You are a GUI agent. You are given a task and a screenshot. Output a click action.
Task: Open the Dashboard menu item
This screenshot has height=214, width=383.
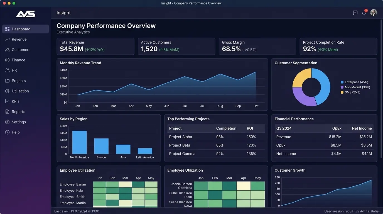(x=25, y=29)
